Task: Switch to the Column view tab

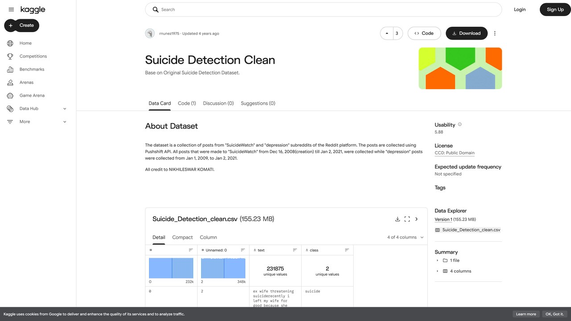Action: pos(208,237)
